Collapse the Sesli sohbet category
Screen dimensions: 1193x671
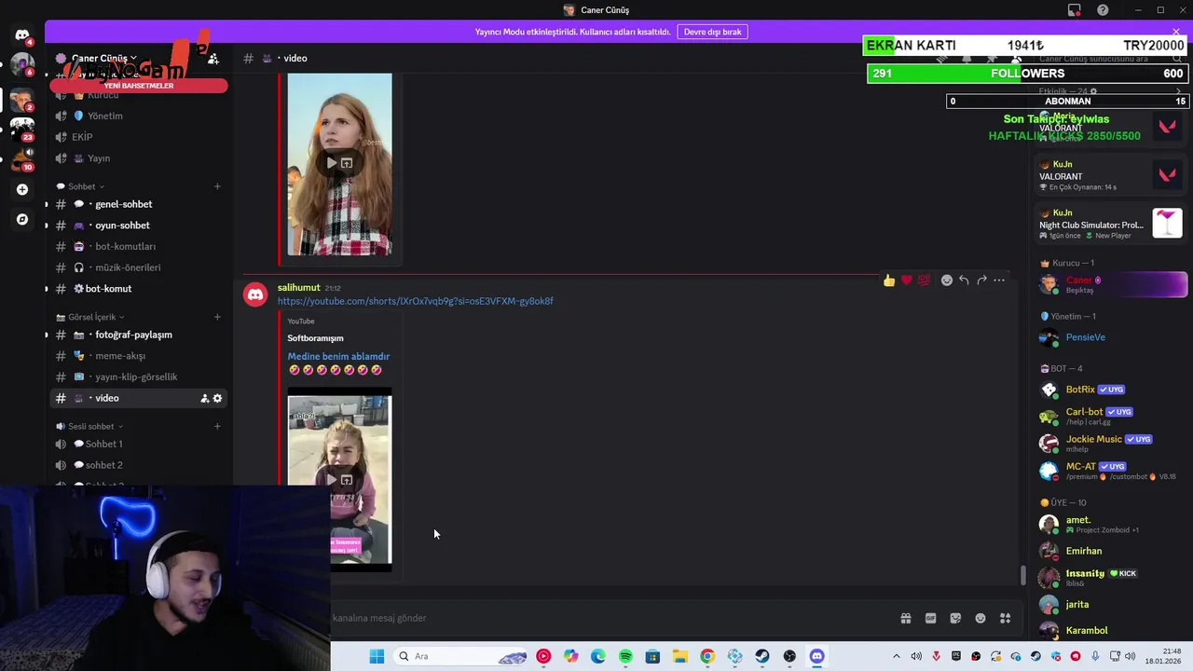[x=90, y=426]
